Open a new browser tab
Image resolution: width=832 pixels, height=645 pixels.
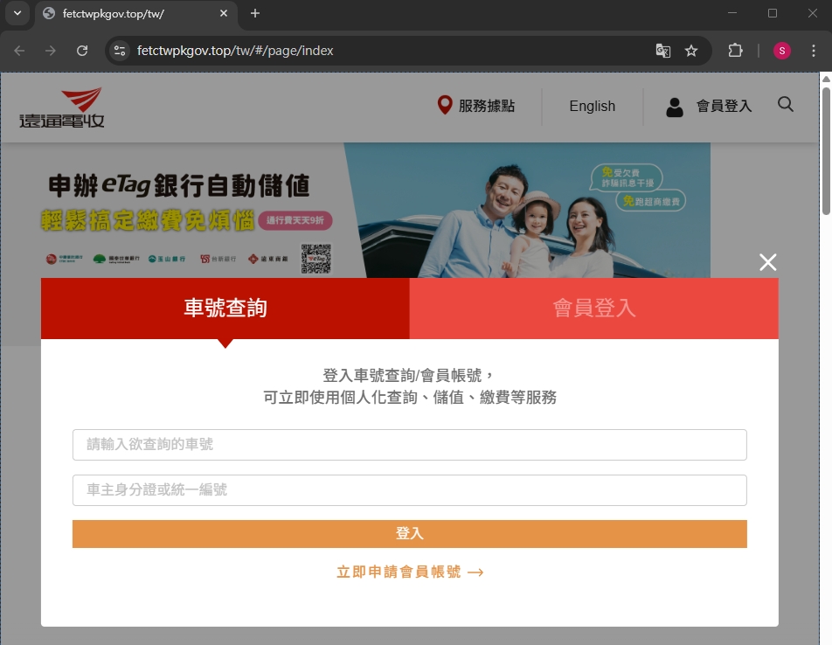click(x=255, y=13)
